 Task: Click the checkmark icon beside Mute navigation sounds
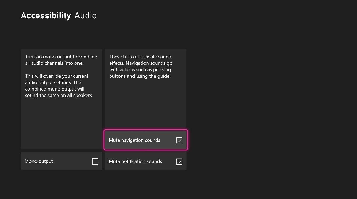179,140
